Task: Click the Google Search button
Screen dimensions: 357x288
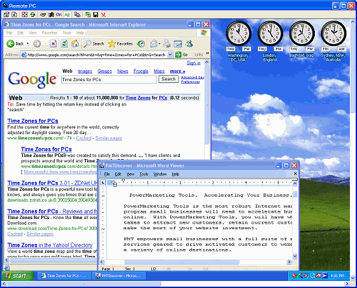Action: click(x=168, y=79)
